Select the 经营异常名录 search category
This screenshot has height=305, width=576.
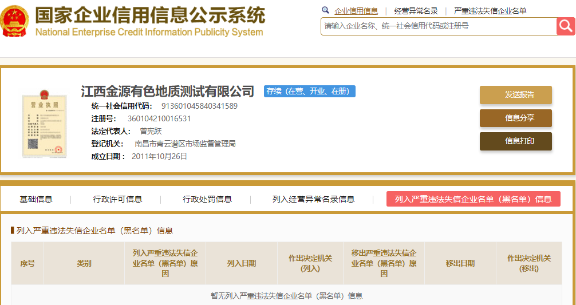coord(416,11)
